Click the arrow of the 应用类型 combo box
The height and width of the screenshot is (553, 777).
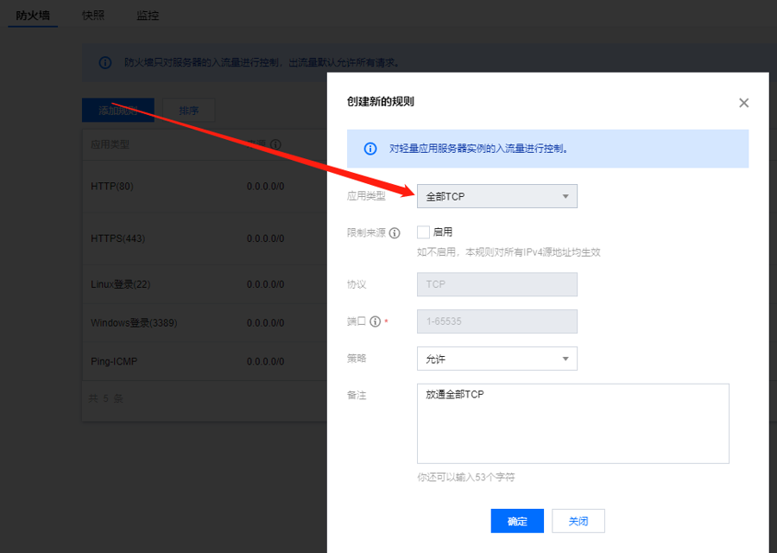coord(565,196)
